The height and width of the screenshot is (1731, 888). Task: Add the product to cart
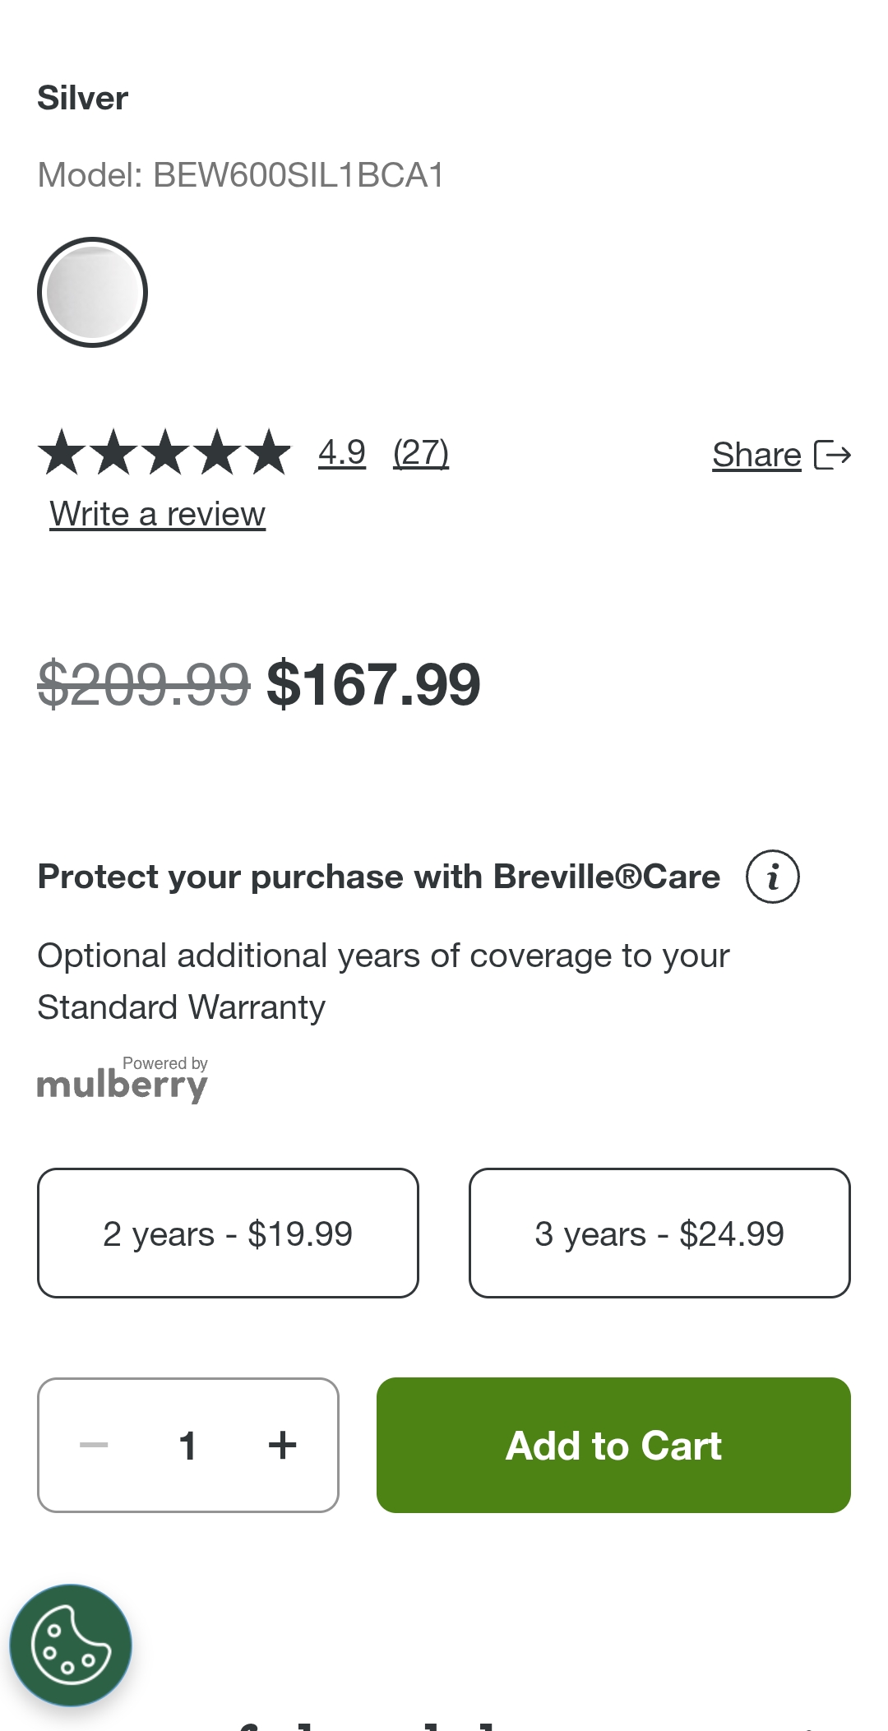(613, 1445)
